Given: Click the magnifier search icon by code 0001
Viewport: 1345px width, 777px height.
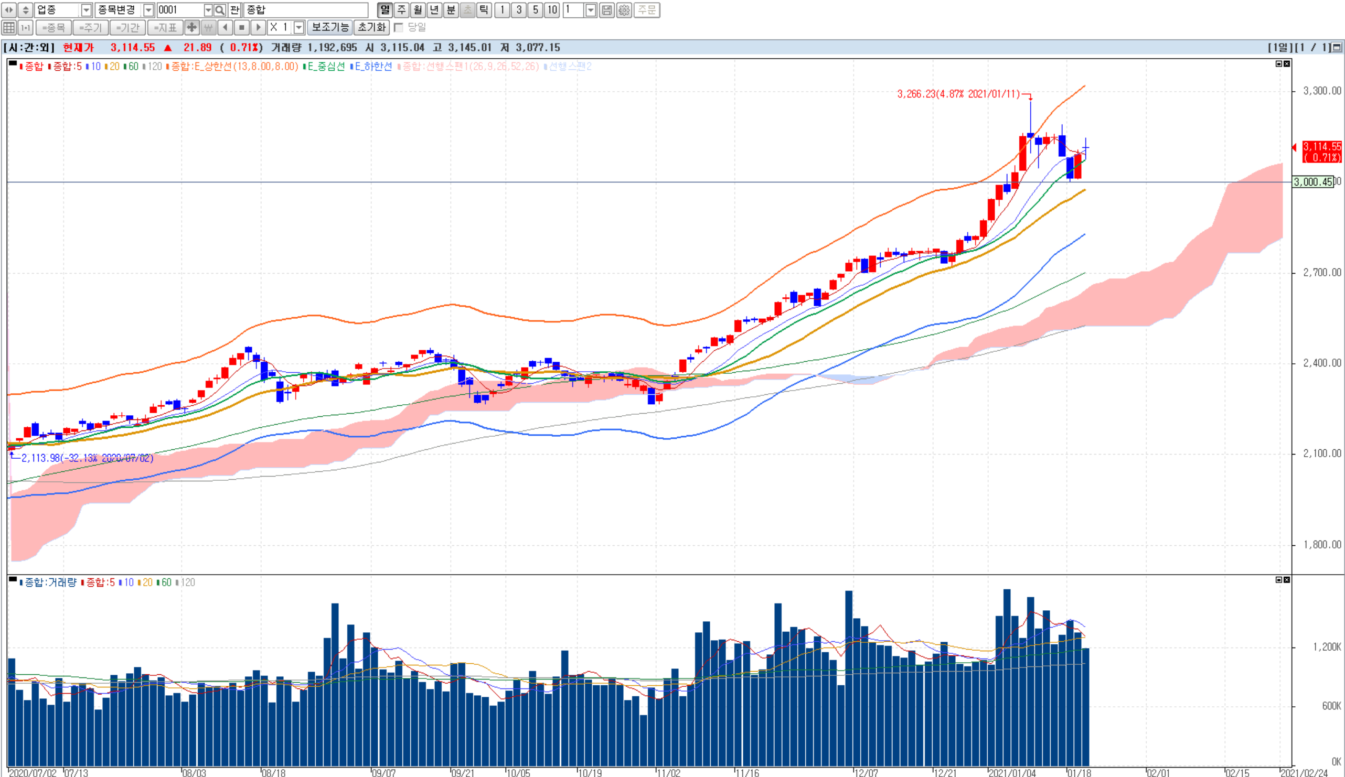Looking at the screenshot, I should pos(220,9).
